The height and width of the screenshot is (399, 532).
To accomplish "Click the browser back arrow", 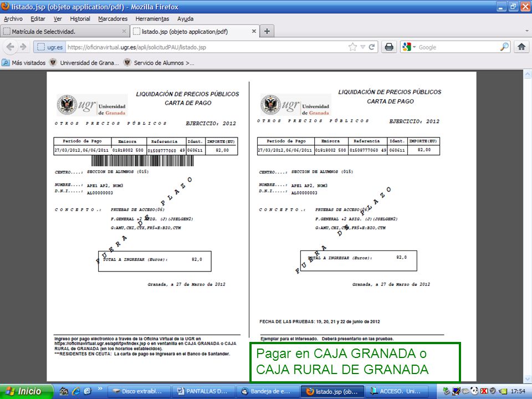I will [x=10, y=47].
